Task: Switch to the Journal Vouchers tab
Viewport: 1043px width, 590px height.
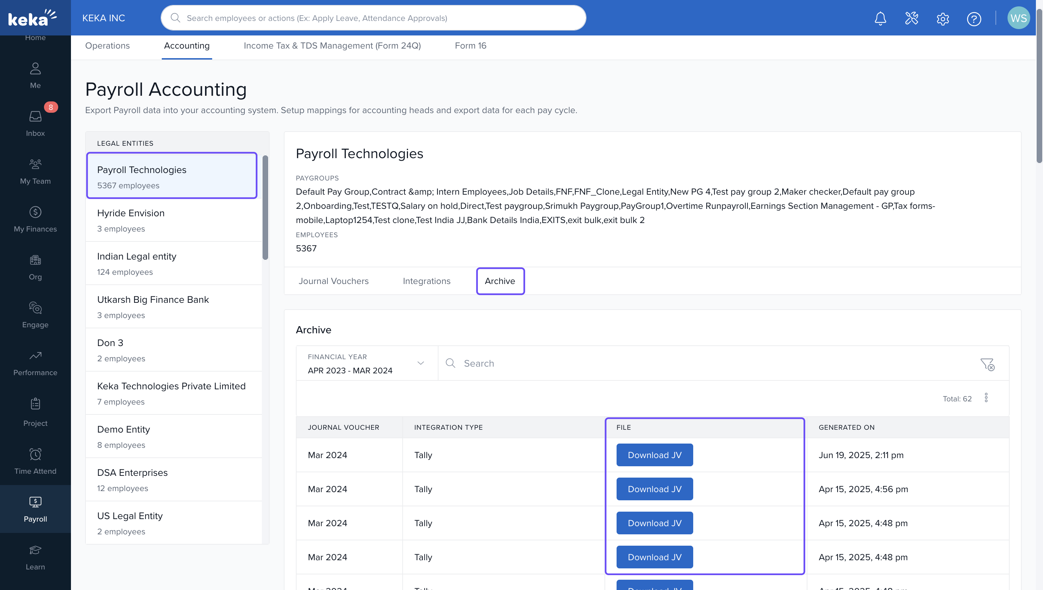Action: (x=333, y=281)
